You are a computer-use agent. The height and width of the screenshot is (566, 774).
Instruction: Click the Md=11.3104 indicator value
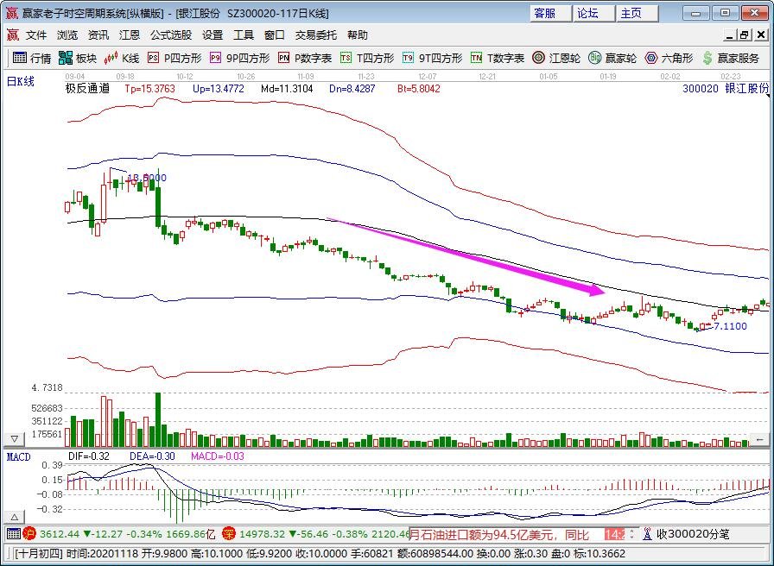coord(287,89)
